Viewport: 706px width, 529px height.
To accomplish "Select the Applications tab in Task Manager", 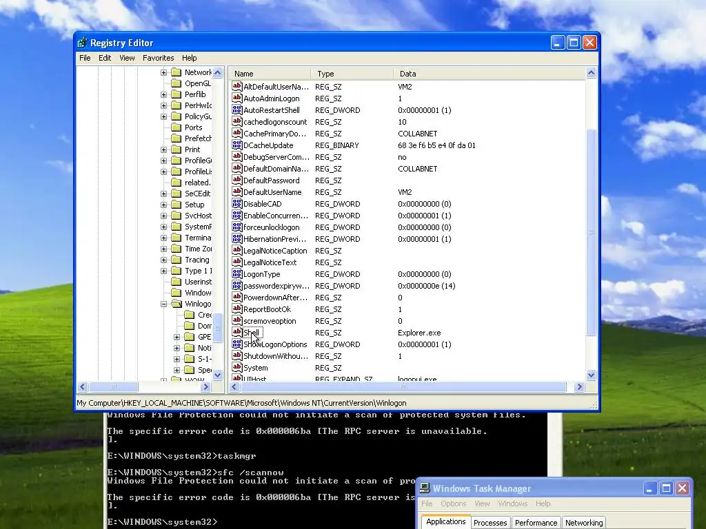I will point(446,521).
